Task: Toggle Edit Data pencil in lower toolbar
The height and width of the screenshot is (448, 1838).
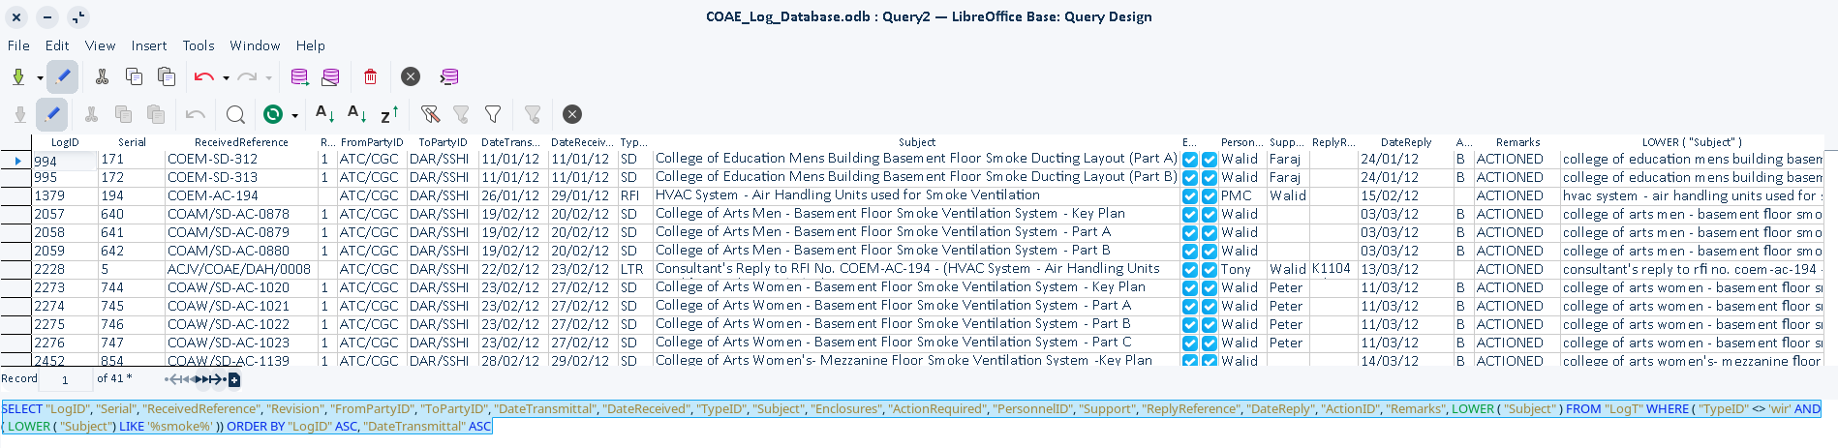Action: (x=51, y=114)
